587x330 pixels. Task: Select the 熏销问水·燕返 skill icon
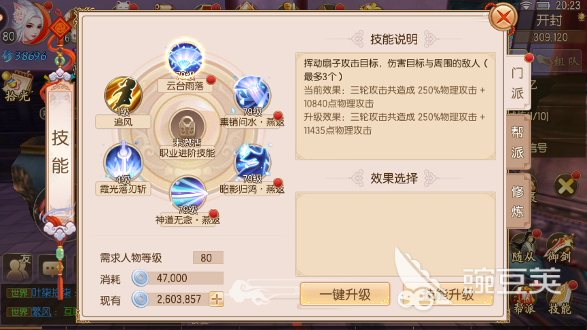coord(252,94)
